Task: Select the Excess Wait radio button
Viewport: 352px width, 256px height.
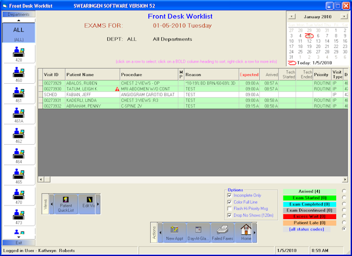Action: [344, 216]
